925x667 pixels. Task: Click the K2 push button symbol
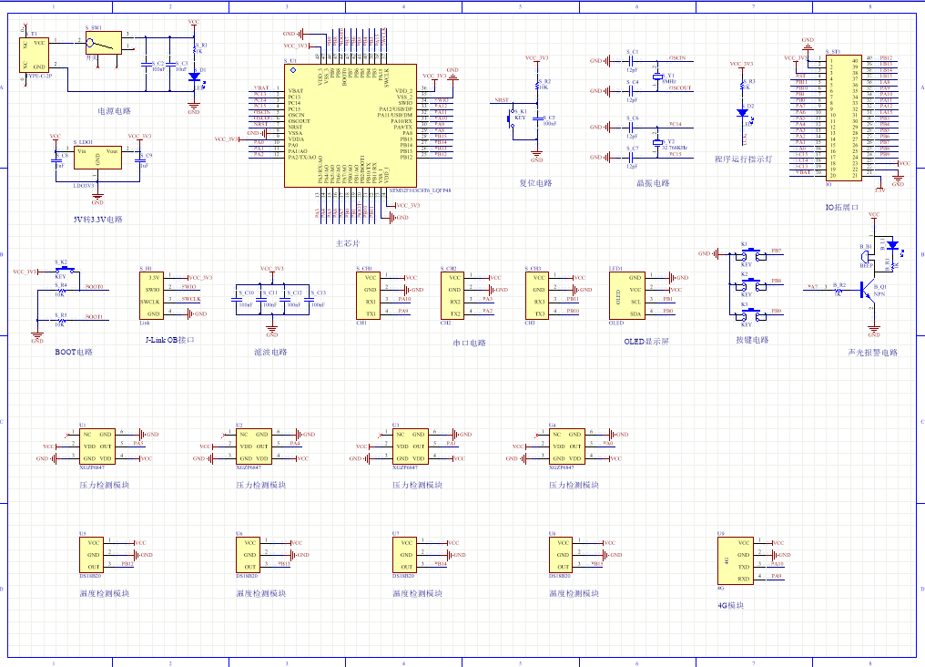748,284
